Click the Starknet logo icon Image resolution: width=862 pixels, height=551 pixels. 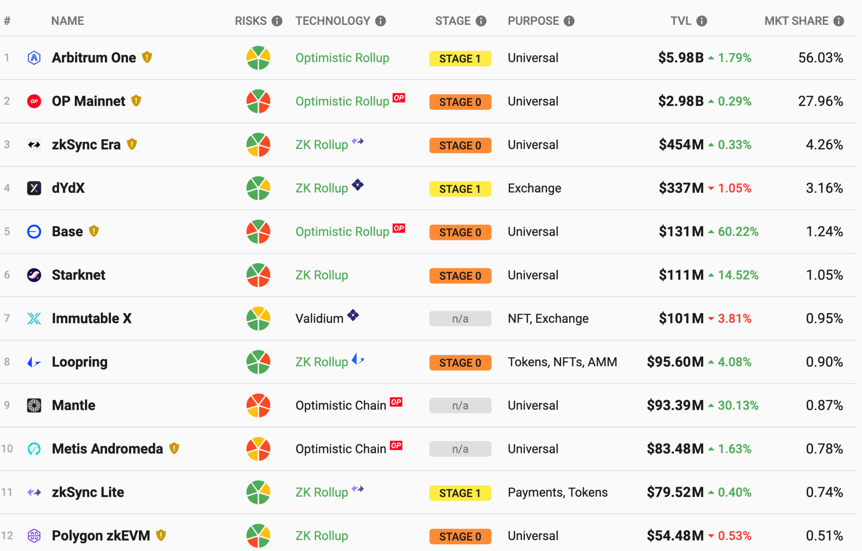[x=34, y=275]
